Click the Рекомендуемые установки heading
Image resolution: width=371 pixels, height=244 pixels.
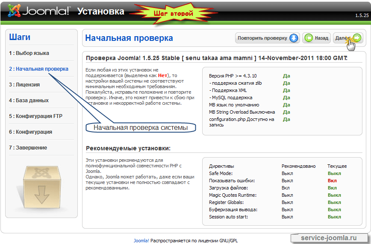(128, 148)
